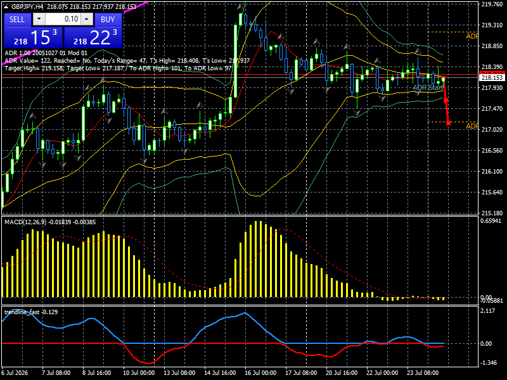Select red projection line endpoint near 217.15

click(449, 123)
